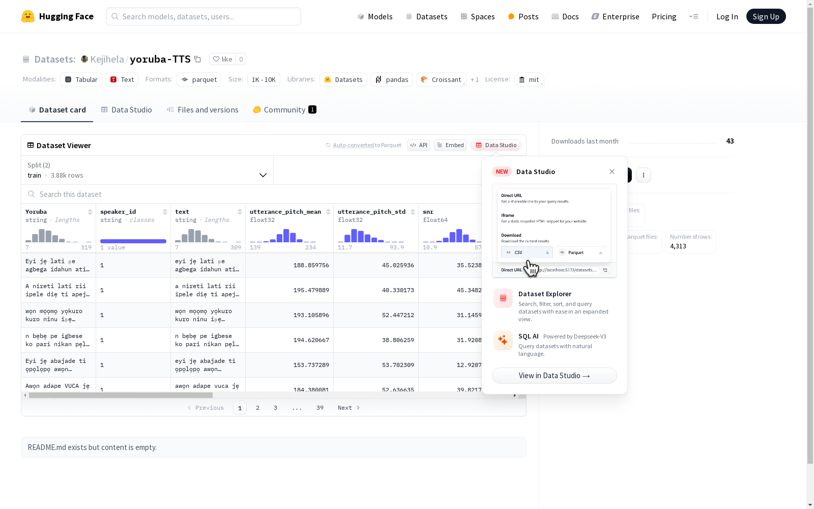Click the Log In link
The width and height of the screenshot is (814, 509).
coord(727,16)
